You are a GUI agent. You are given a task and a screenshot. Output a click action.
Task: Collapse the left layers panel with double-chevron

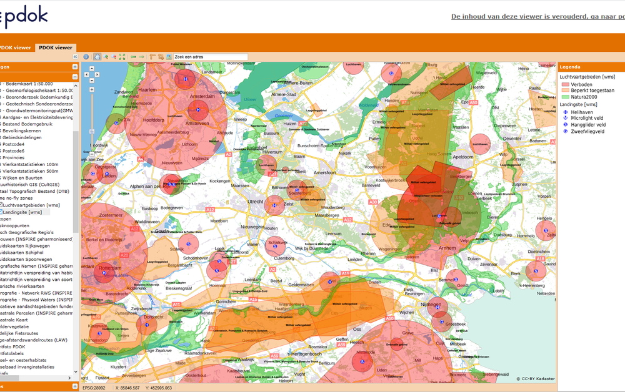75,57
